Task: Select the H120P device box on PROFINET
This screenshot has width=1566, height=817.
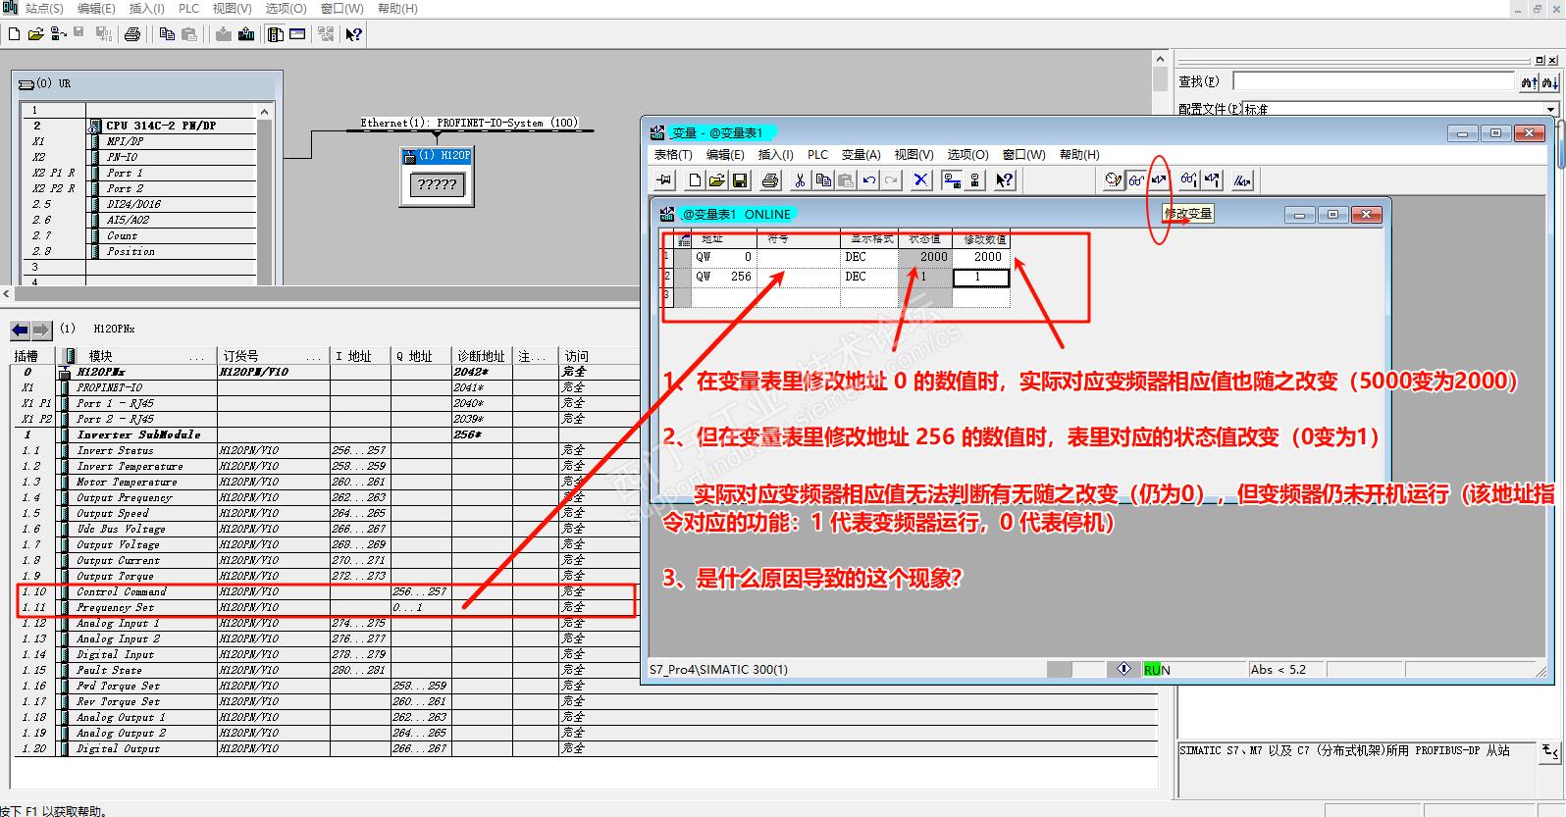Action: click(437, 177)
